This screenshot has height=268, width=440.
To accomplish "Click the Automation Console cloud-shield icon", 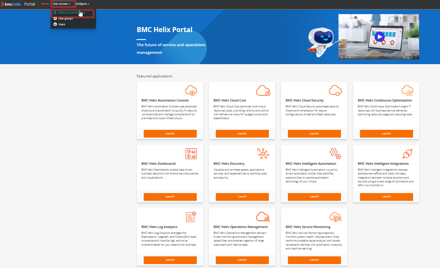I will tap(191, 91).
